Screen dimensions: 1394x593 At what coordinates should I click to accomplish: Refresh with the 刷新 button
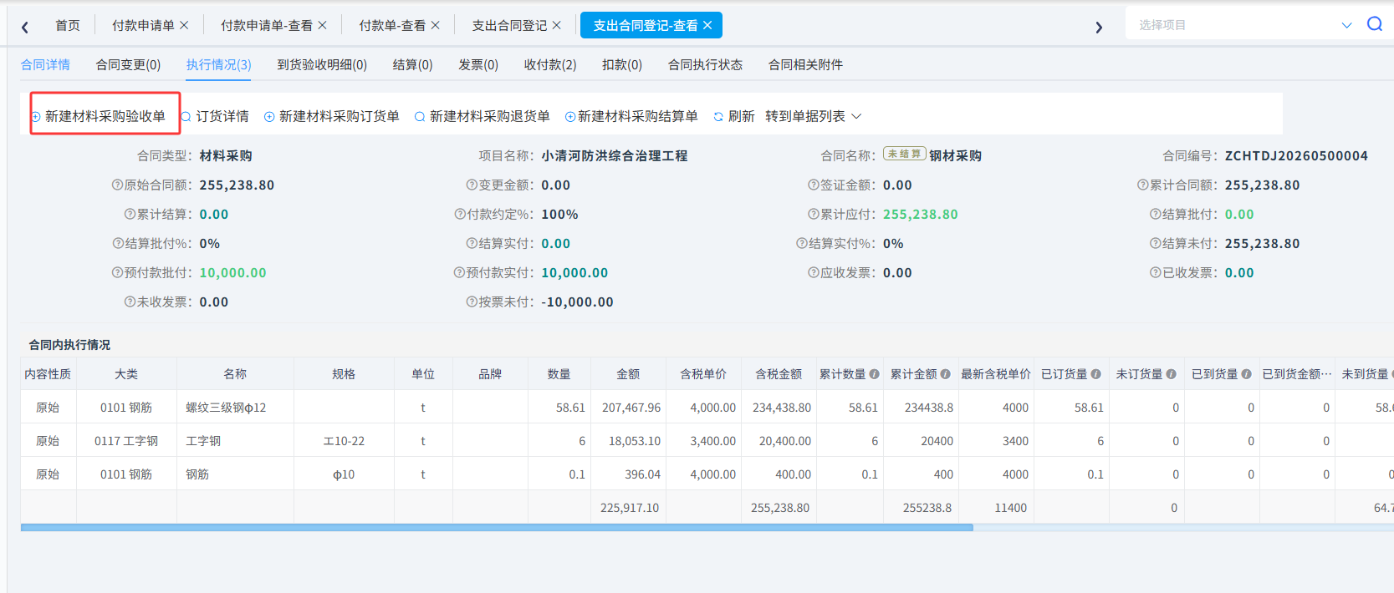pos(734,116)
